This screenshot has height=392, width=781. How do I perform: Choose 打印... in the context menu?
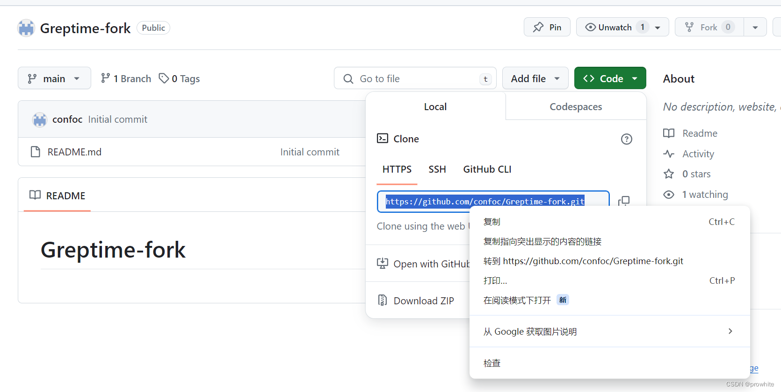tap(610, 280)
